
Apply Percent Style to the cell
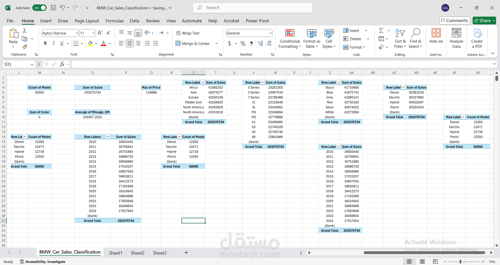[243, 43]
